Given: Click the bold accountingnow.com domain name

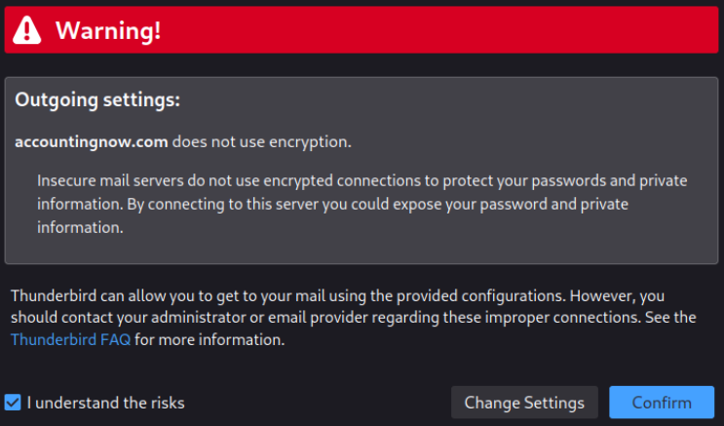Looking at the screenshot, I should (x=92, y=141).
